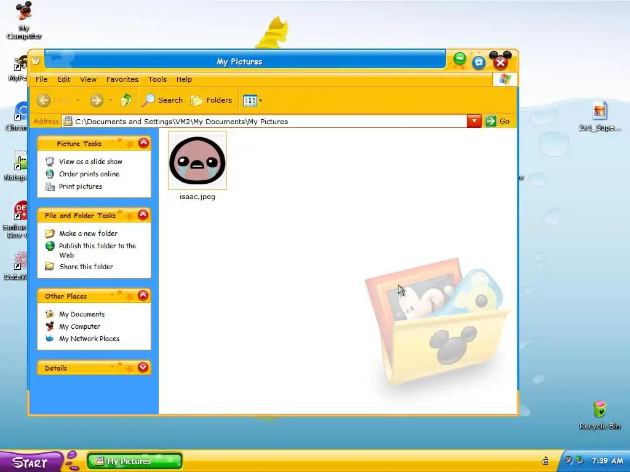Select the isaac.jpeg thumbnail
Image resolution: width=630 pixels, height=472 pixels.
(197, 160)
